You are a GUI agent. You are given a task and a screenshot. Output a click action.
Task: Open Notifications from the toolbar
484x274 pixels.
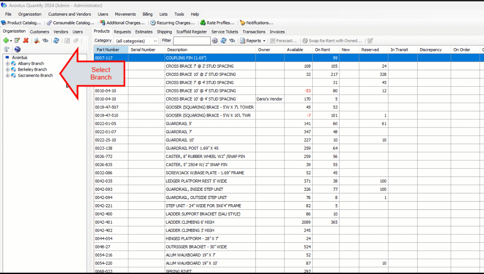[x=257, y=23]
